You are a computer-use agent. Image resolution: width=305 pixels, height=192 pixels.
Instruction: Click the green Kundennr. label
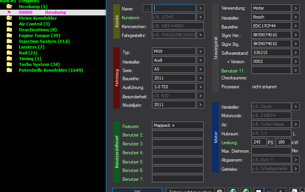coord(132,18)
